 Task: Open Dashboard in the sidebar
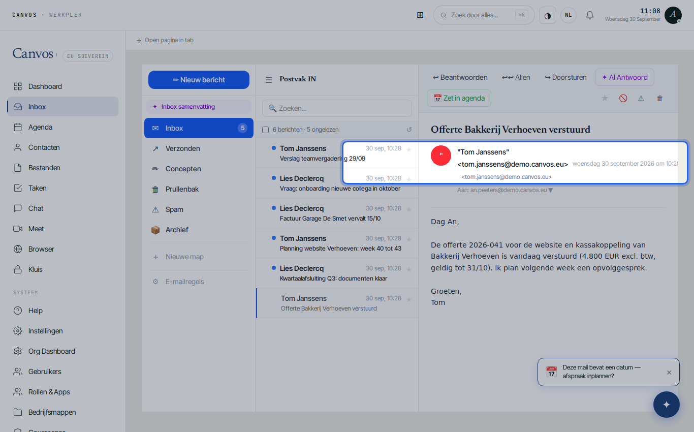(62, 86)
